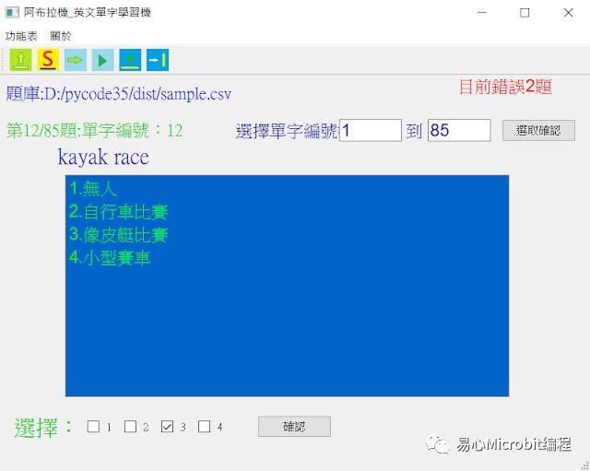Click answer option 3.橡皮艇比賽
This screenshot has height=471, width=590.
coord(118,235)
